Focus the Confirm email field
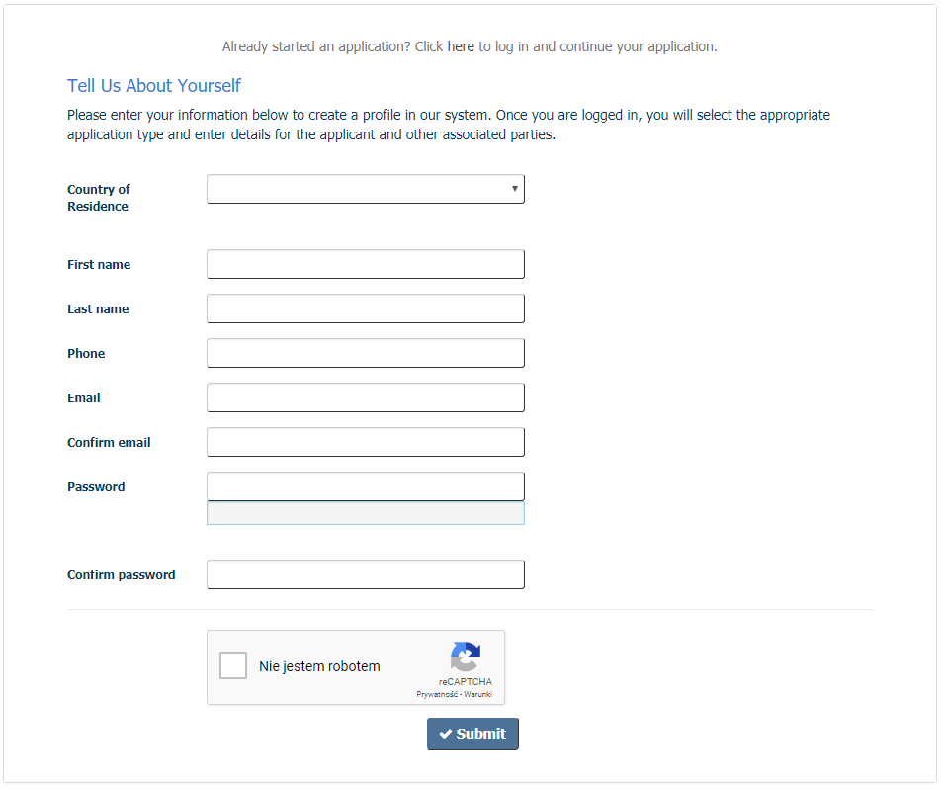944x789 pixels. point(365,442)
